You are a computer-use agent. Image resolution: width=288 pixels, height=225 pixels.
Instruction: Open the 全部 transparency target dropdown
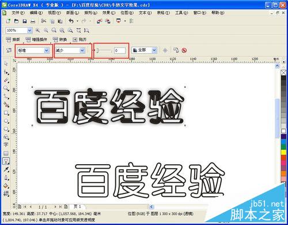coord(154,51)
